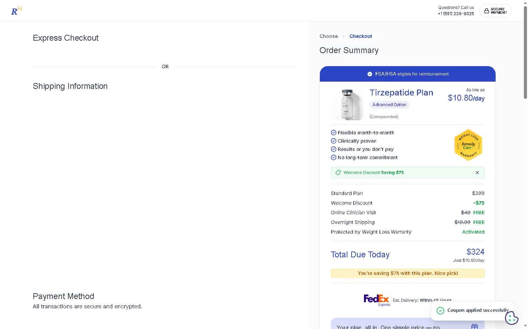Click the No long-term commitment check icon

pos(333,157)
